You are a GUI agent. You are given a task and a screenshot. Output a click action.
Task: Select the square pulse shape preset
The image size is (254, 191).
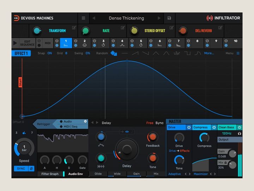pyautogui.click(x=187, y=53)
